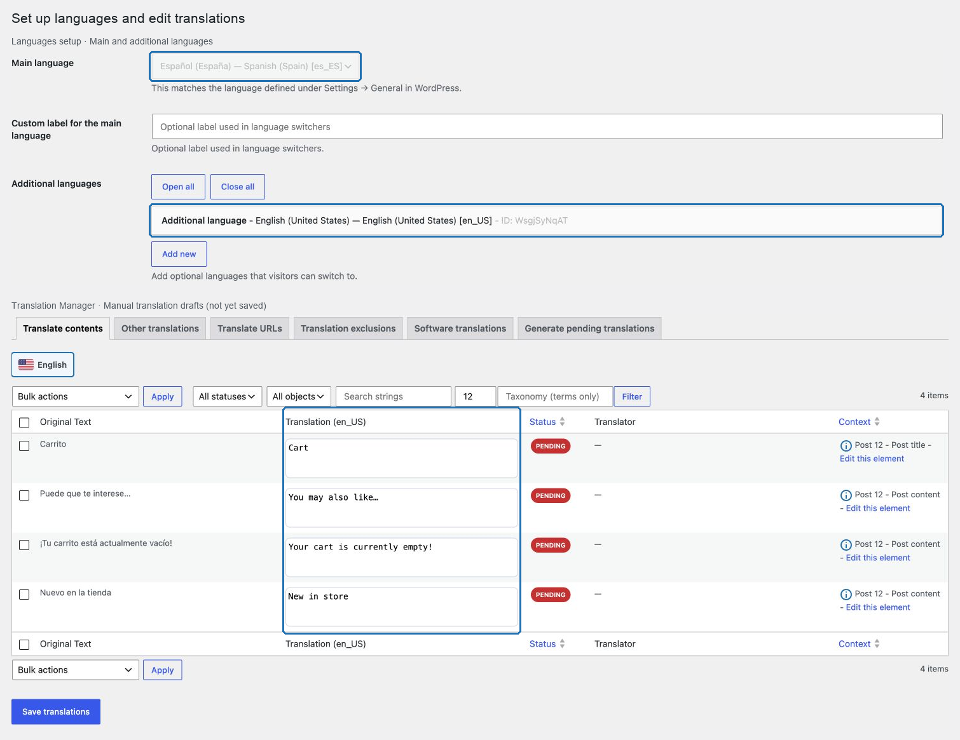The height and width of the screenshot is (740, 960).
Task: Click the Save translations button
Action: [x=56, y=711]
